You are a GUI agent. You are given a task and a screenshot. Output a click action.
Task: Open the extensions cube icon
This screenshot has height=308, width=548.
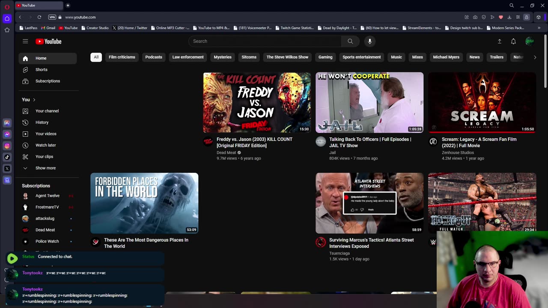click(539, 17)
